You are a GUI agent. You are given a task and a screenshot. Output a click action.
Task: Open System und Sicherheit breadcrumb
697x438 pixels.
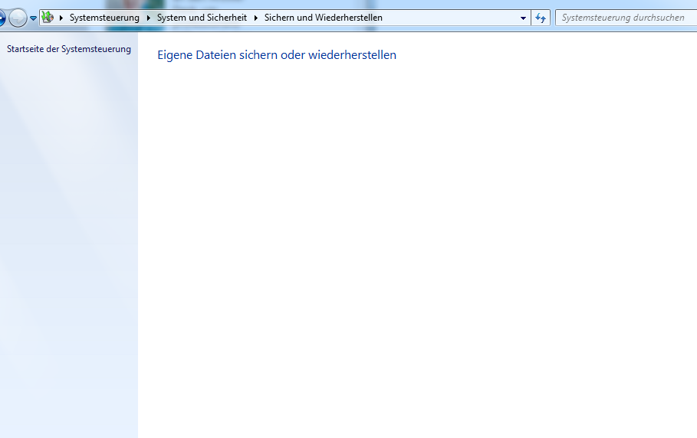(x=202, y=18)
